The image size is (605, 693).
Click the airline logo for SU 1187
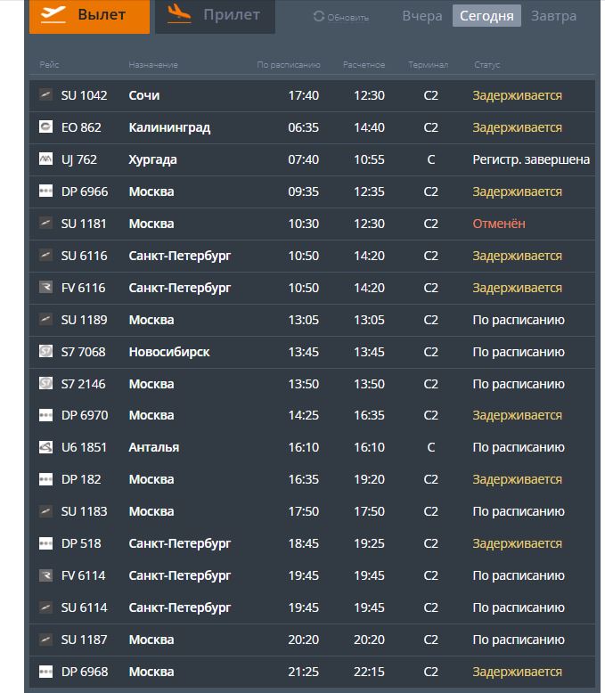click(x=45, y=639)
